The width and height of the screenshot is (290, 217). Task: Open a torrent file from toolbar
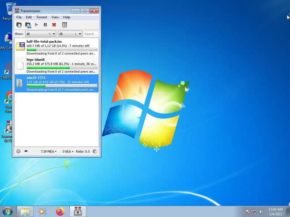click(19, 25)
